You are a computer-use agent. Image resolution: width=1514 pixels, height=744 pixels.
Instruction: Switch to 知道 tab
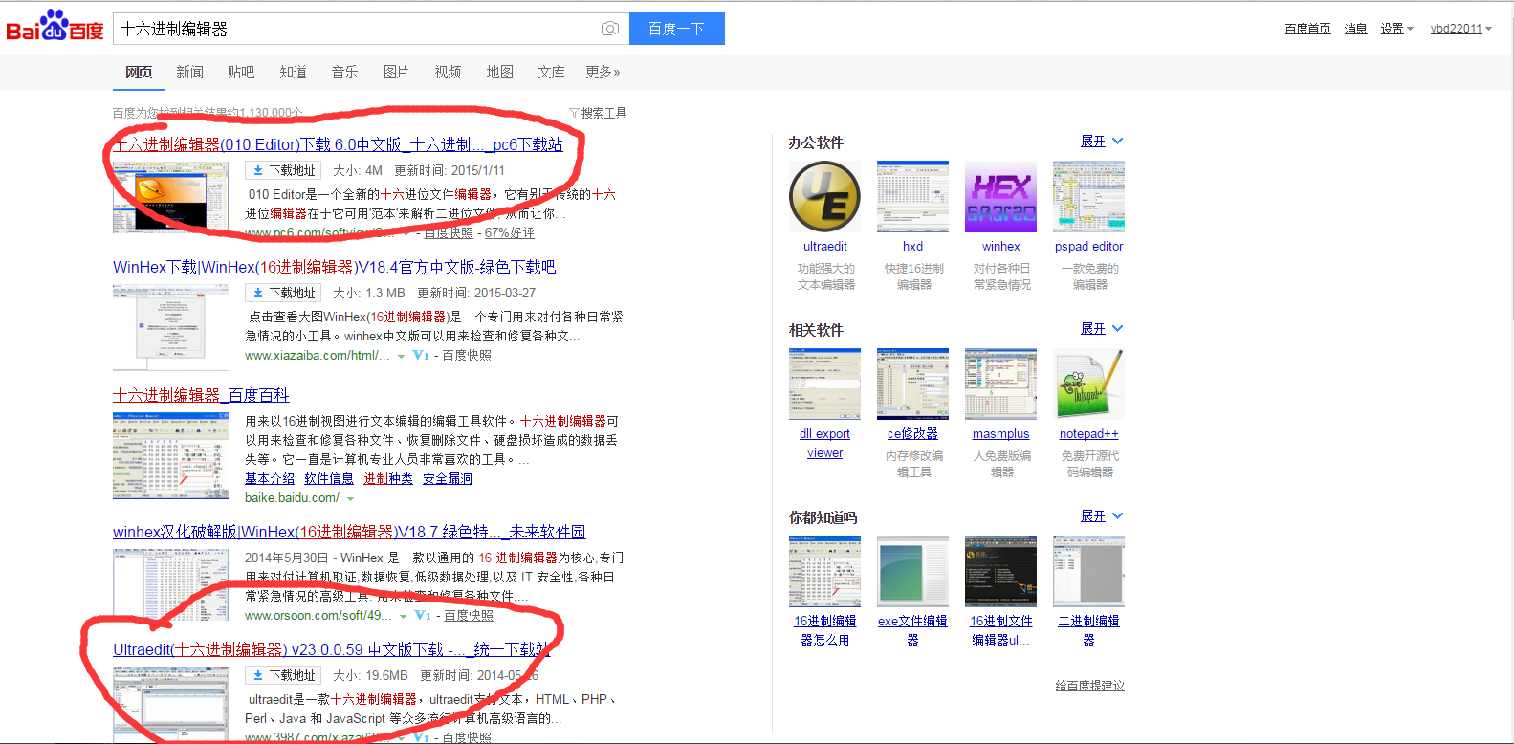pyautogui.click(x=293, y=72)
